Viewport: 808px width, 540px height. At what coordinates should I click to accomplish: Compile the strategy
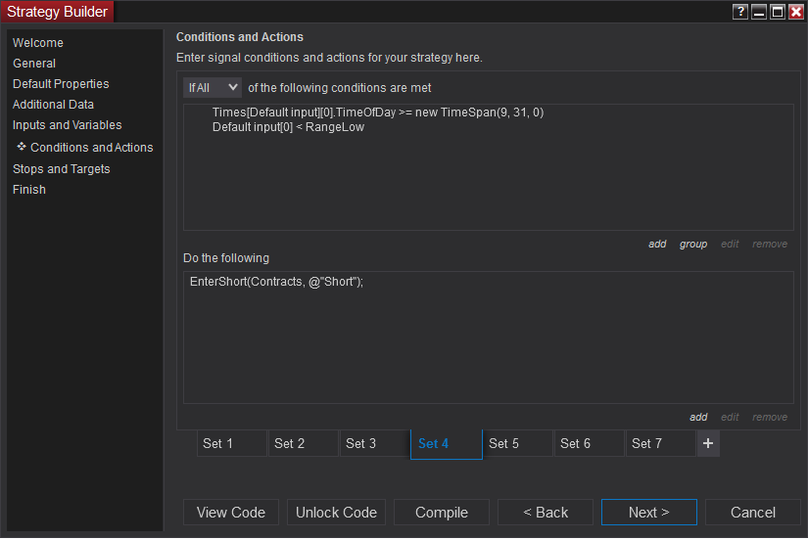(x=442, y=513)
